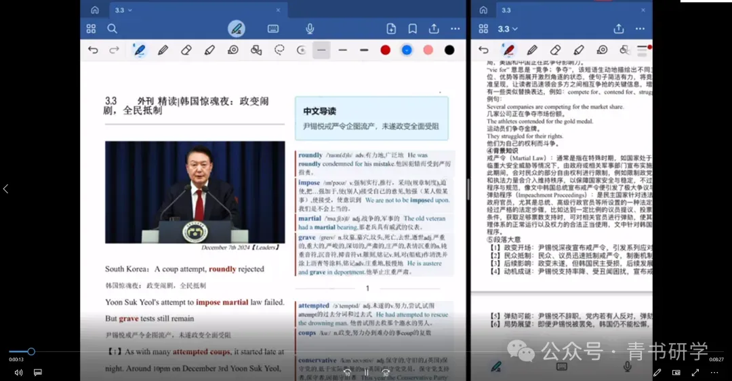Pause the video playback
The image size is (732, 381).
[367, 373]
